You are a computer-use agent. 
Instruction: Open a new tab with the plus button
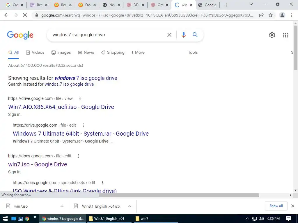226,5
